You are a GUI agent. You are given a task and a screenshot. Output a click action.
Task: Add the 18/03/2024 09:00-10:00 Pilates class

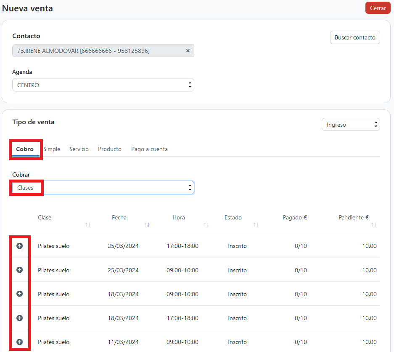tap(20, 294)
